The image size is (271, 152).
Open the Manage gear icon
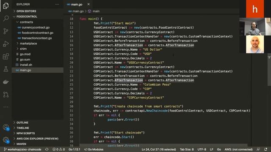6,140
